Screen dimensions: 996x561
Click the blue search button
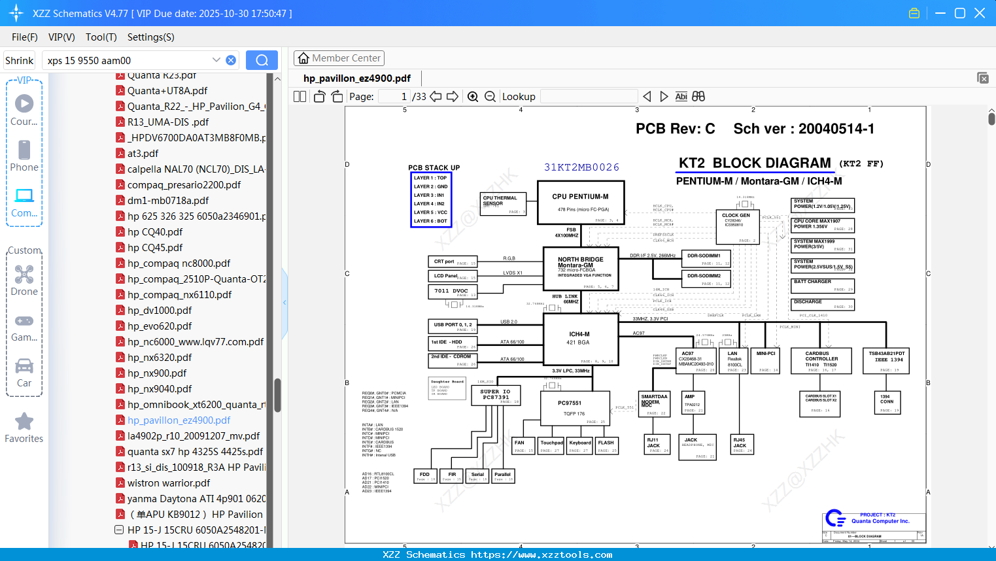coord(262,60)
